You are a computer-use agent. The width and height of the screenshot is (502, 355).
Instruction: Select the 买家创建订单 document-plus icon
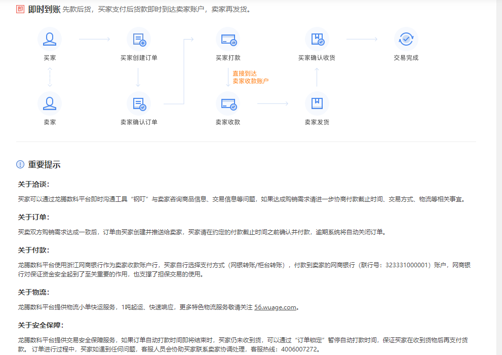point(139,39)
